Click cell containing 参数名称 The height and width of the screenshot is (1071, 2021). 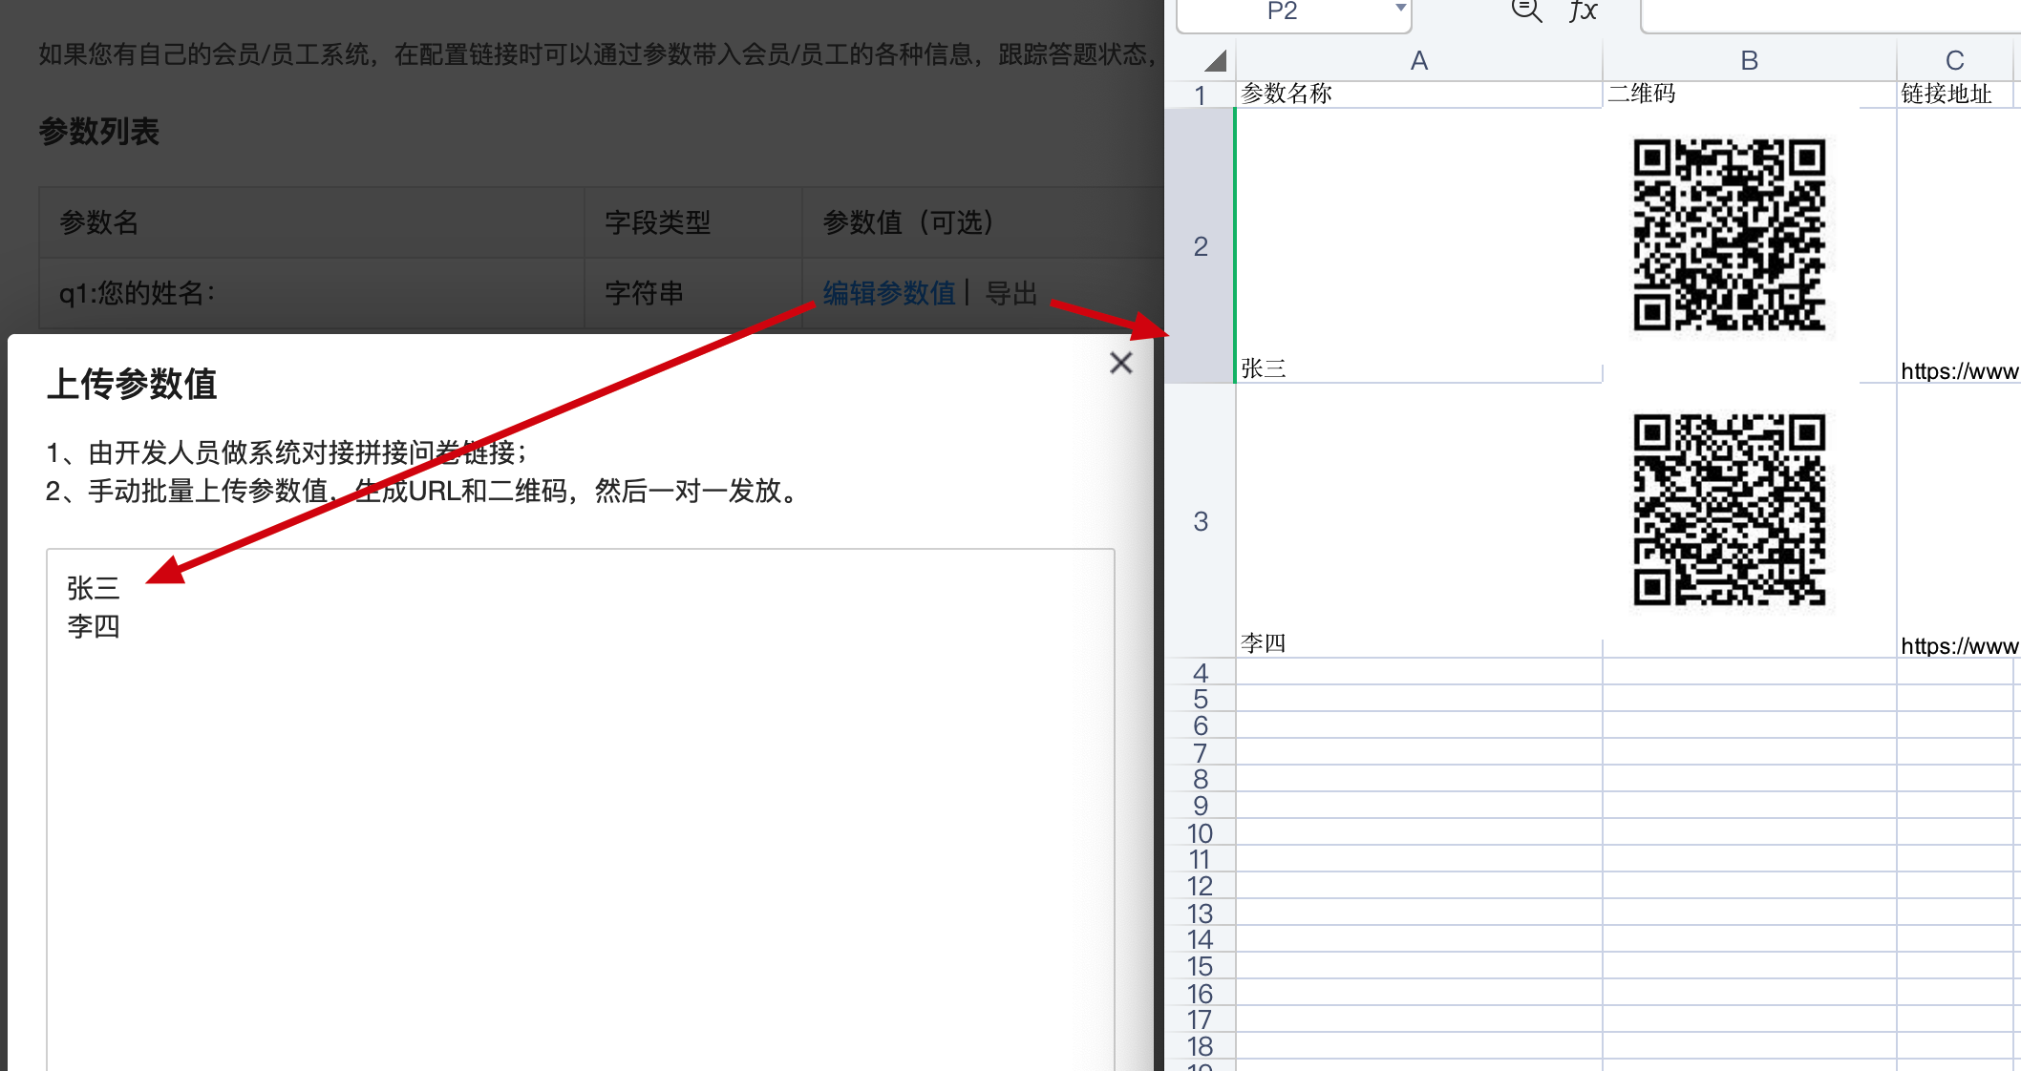1419,94
